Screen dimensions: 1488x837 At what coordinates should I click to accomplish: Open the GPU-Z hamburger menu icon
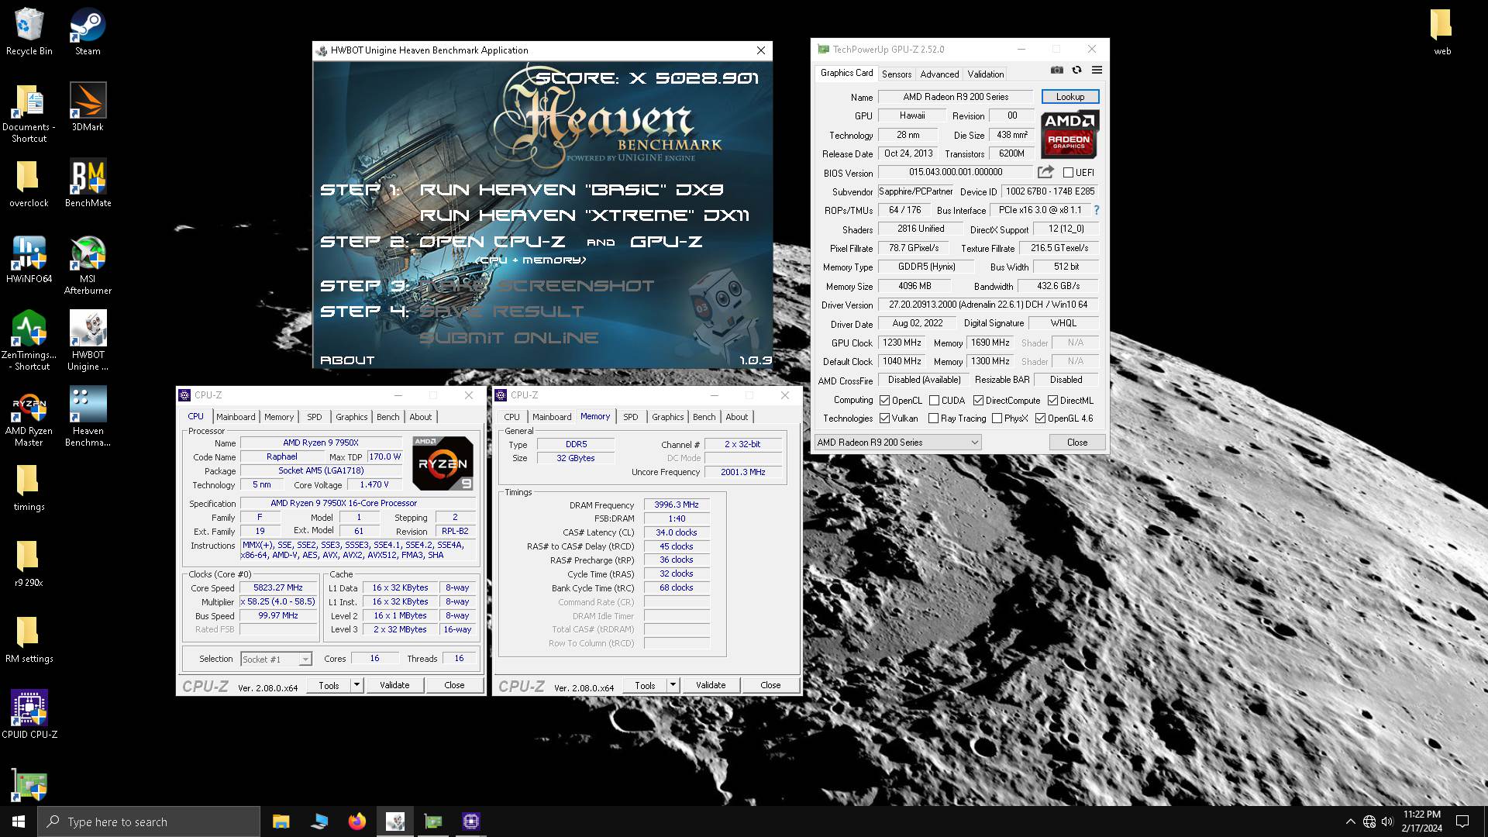1097,71
